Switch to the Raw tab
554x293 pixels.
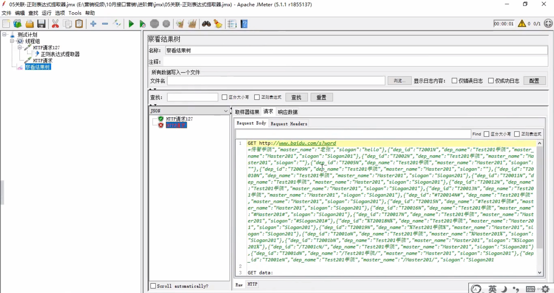[x=239, y=285]
